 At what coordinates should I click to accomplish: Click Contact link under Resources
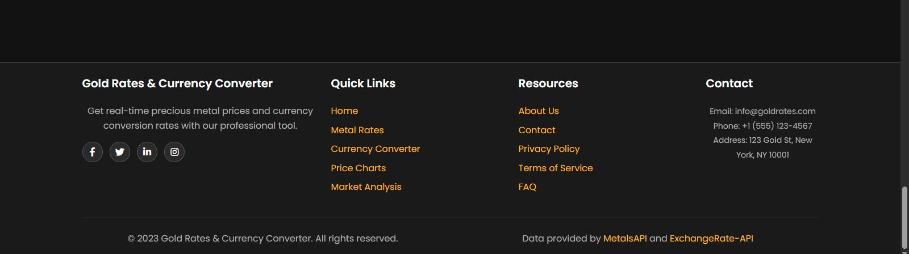537,130
